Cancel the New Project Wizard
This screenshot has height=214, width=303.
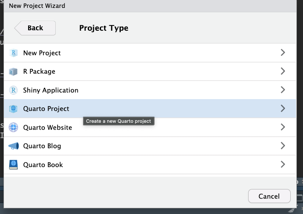tap(269, 196)
